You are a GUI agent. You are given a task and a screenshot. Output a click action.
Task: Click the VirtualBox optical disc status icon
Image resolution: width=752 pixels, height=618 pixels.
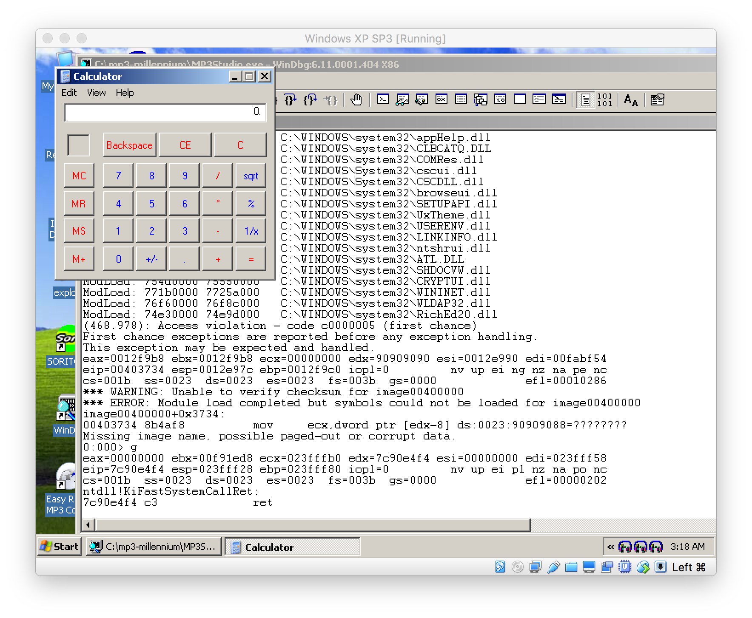tap(518, 567)
